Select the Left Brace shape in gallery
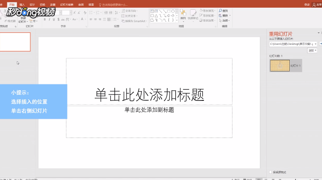This screenshot has height=180, width=322. tap(168, 20)
